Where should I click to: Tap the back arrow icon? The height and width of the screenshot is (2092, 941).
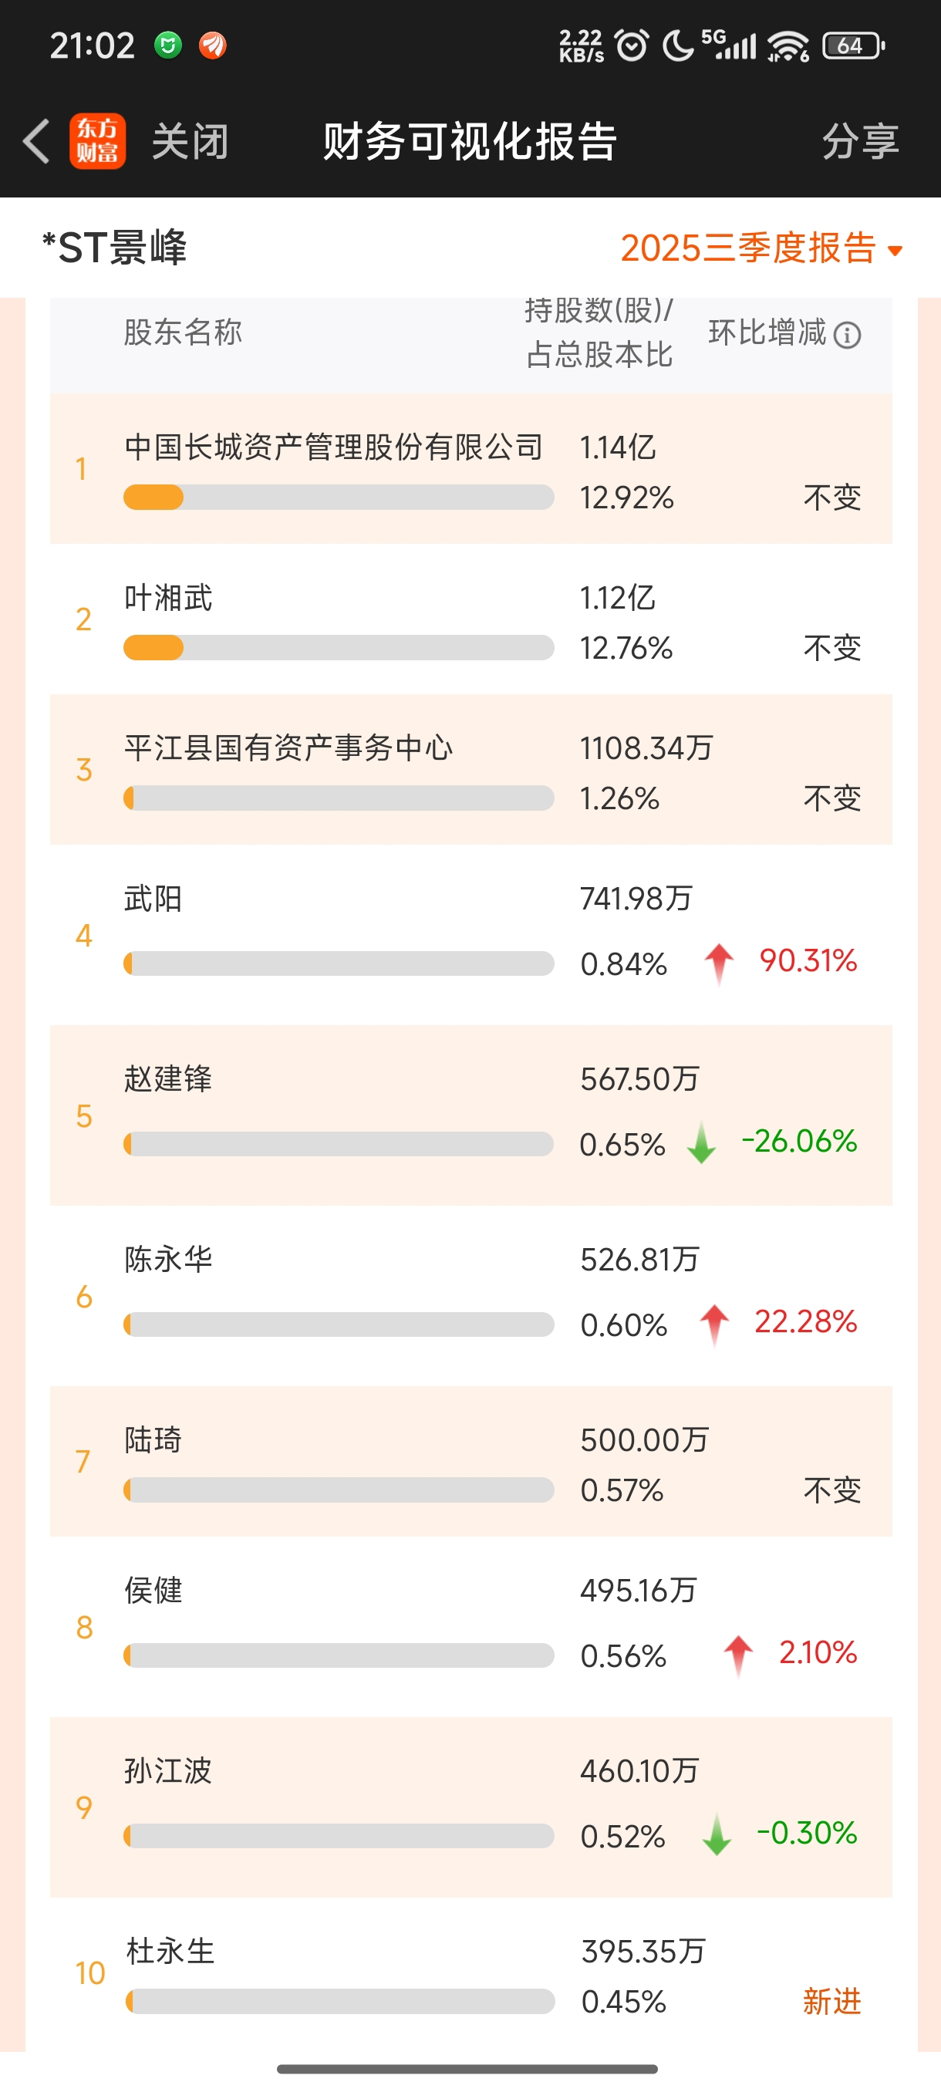pyautogui.click(x=36, y=141)
